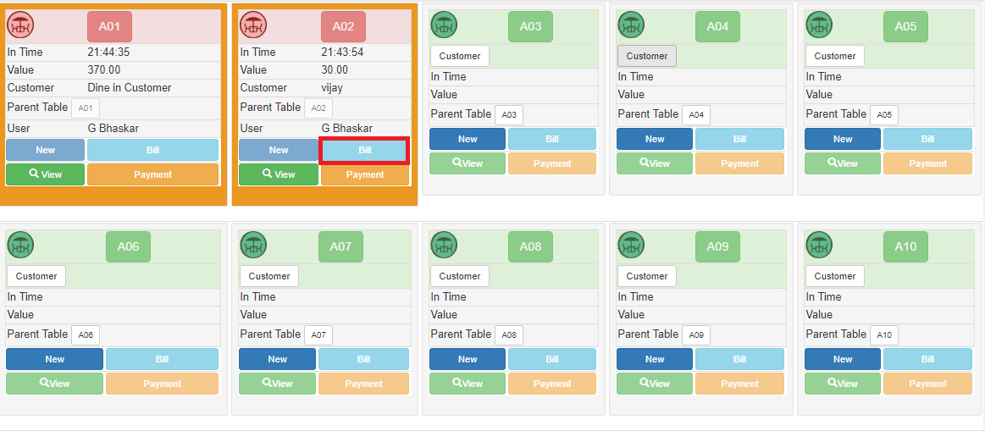Click the Parent Table A01 field
The width and height of the screenshot is (985, 431).
pos(86,108)
